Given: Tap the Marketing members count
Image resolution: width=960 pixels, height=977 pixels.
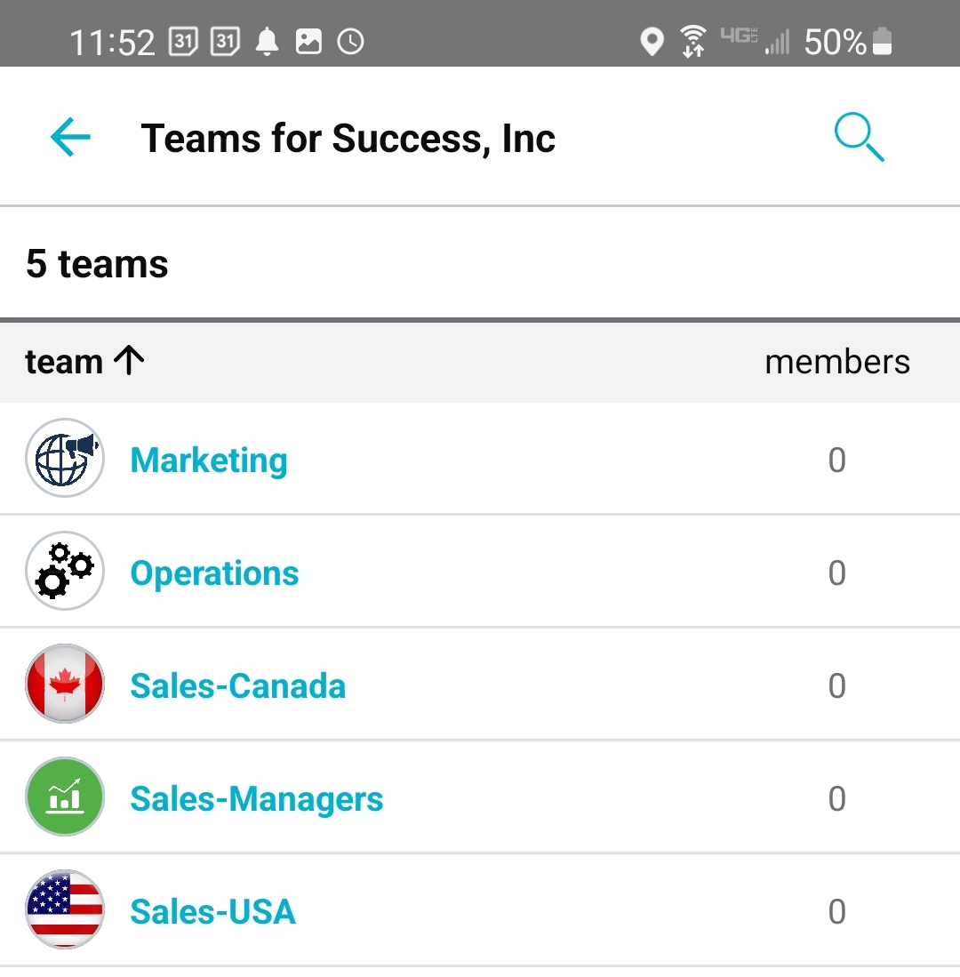Looking at the screenshot, I should (x=836, y=460).
